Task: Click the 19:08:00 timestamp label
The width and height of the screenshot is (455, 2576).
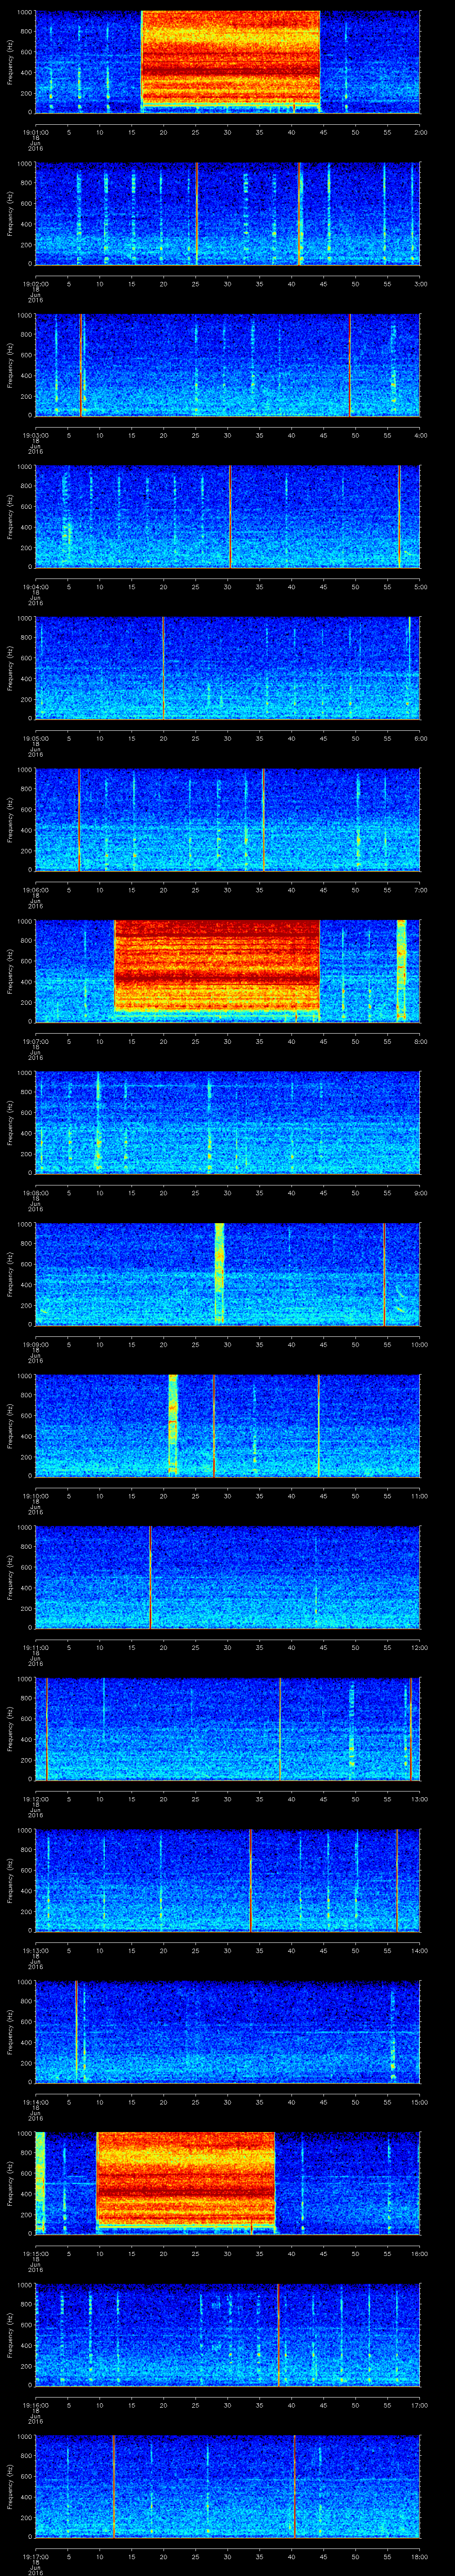Action: point(36,1193)
